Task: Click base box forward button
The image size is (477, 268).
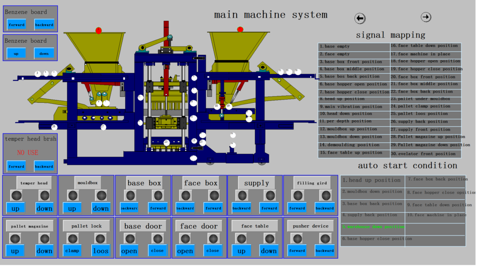Action: [x=158, y=208]
